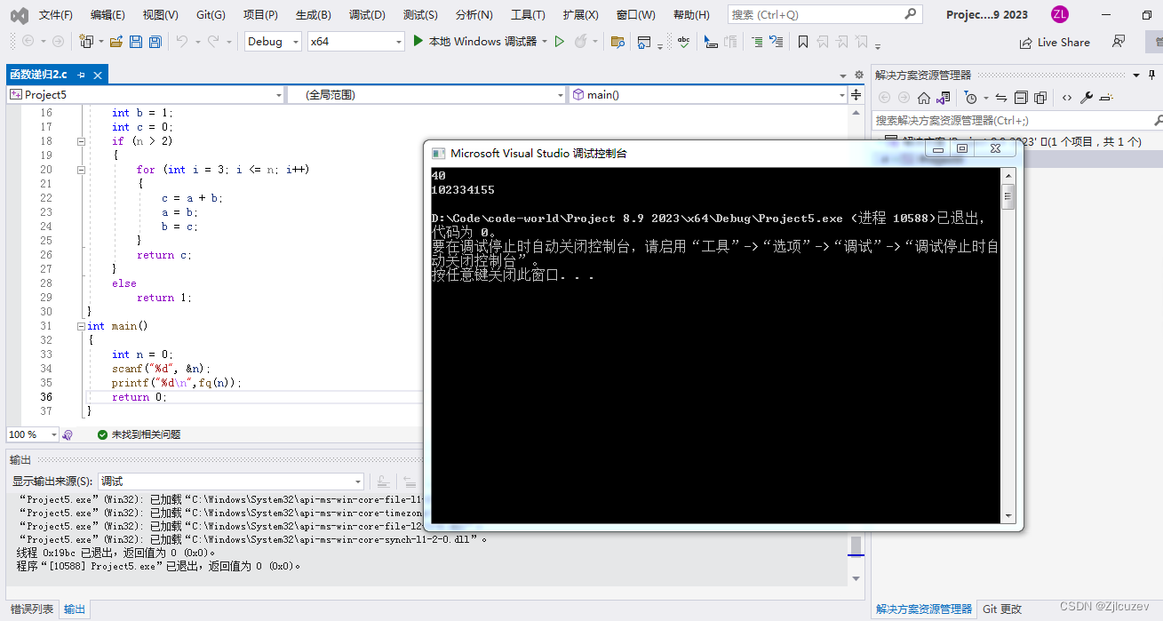Collapse the main() function block

pyautogui.click(x=81, y=326)
